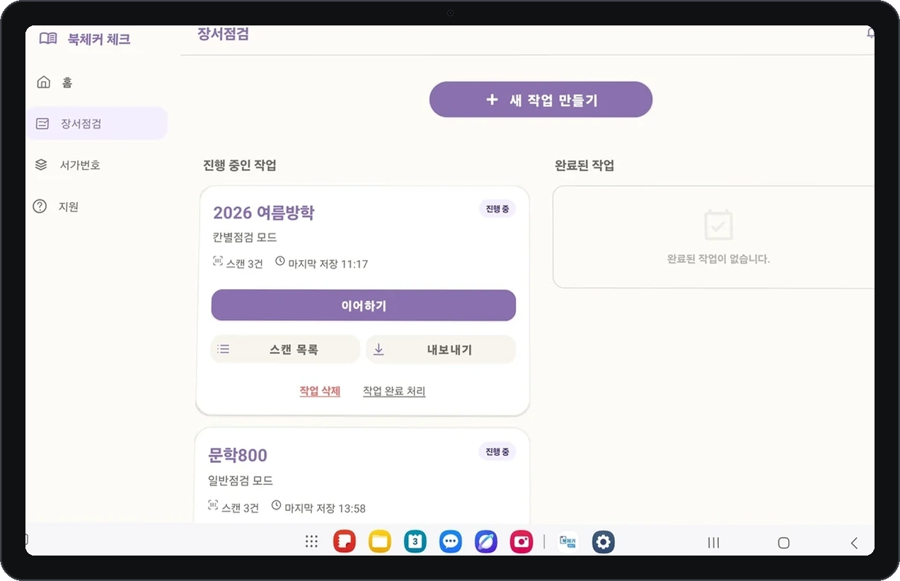Click the 장서점검 page title
The width and height of the screenshot is (900, 581).
click(x=223, y=34)
